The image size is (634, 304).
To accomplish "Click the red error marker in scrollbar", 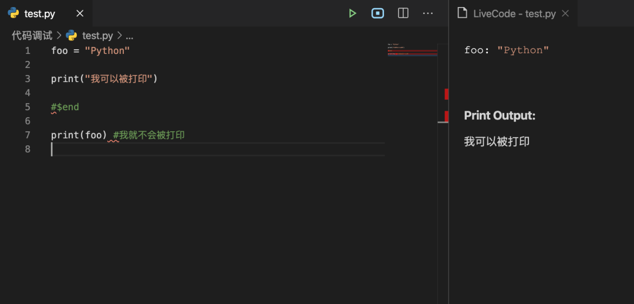I will (446, 94).
